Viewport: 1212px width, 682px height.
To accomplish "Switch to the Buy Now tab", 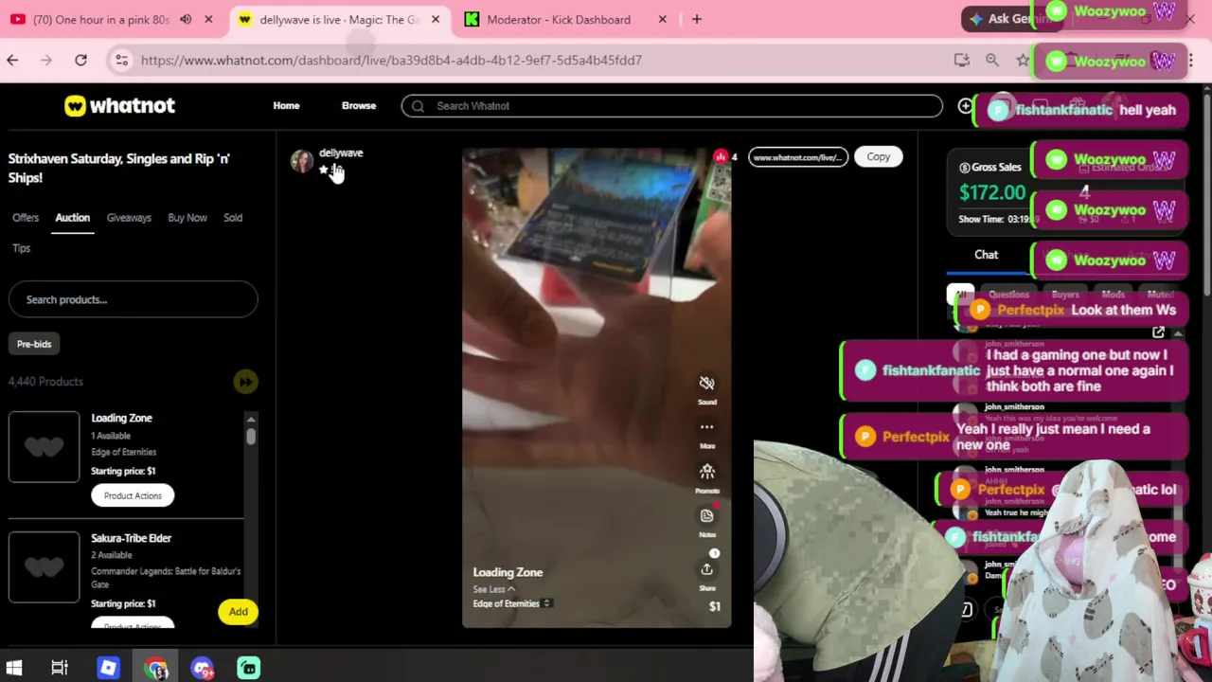I will click(187, 218).
